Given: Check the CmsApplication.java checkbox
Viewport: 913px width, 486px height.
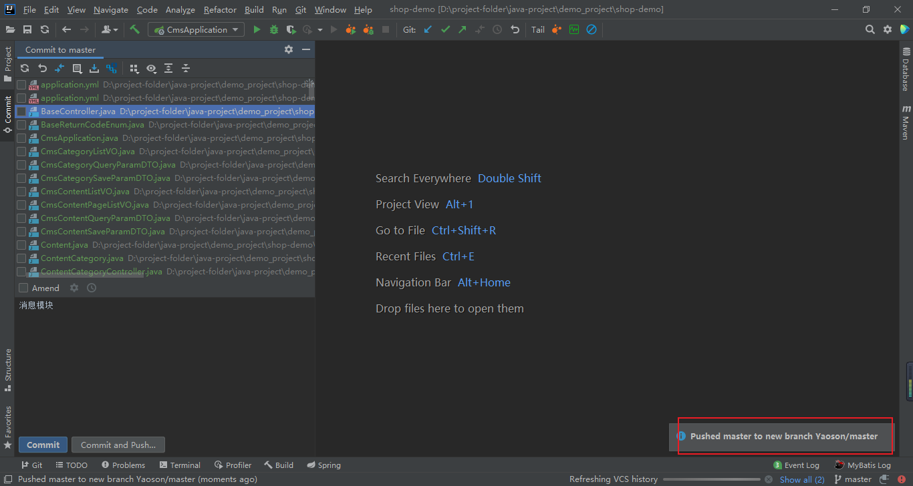Looking at the screenshot, I should click(x=21, y=138).
